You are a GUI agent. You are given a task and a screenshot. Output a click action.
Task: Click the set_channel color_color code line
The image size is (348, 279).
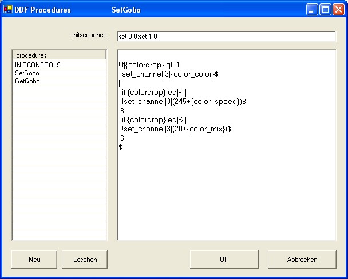(x=169, y=74)
